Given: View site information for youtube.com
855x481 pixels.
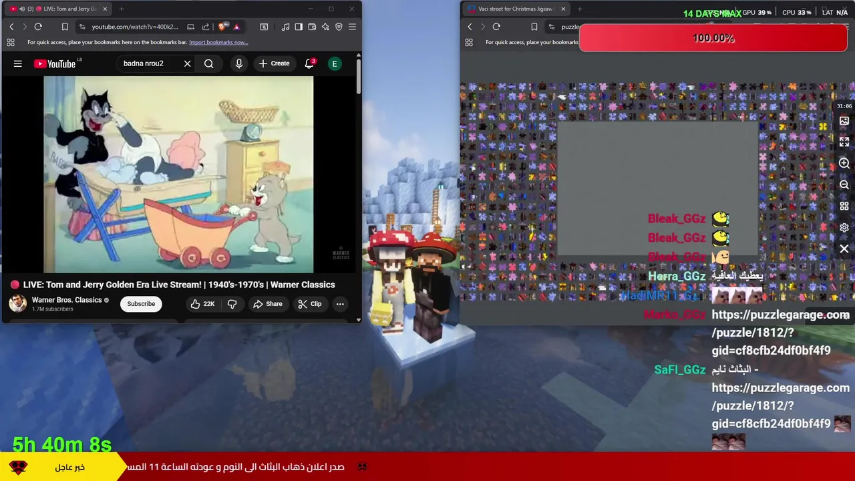Looking at the screenshot, I should (82, 27).
